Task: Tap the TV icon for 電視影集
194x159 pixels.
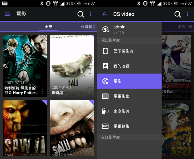Action: click(105, 96)
